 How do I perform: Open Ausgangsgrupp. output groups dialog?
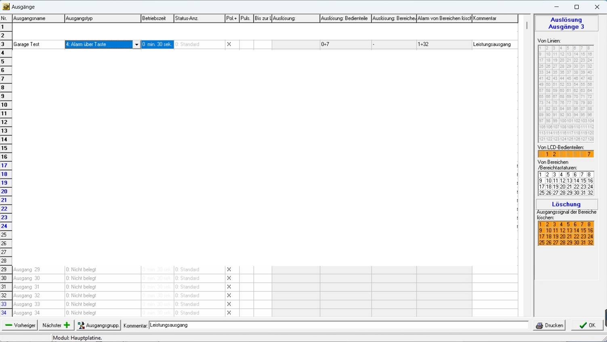99,325
